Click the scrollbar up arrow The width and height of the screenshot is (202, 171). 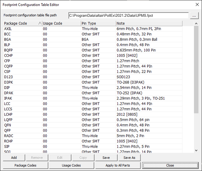[196, 23]
